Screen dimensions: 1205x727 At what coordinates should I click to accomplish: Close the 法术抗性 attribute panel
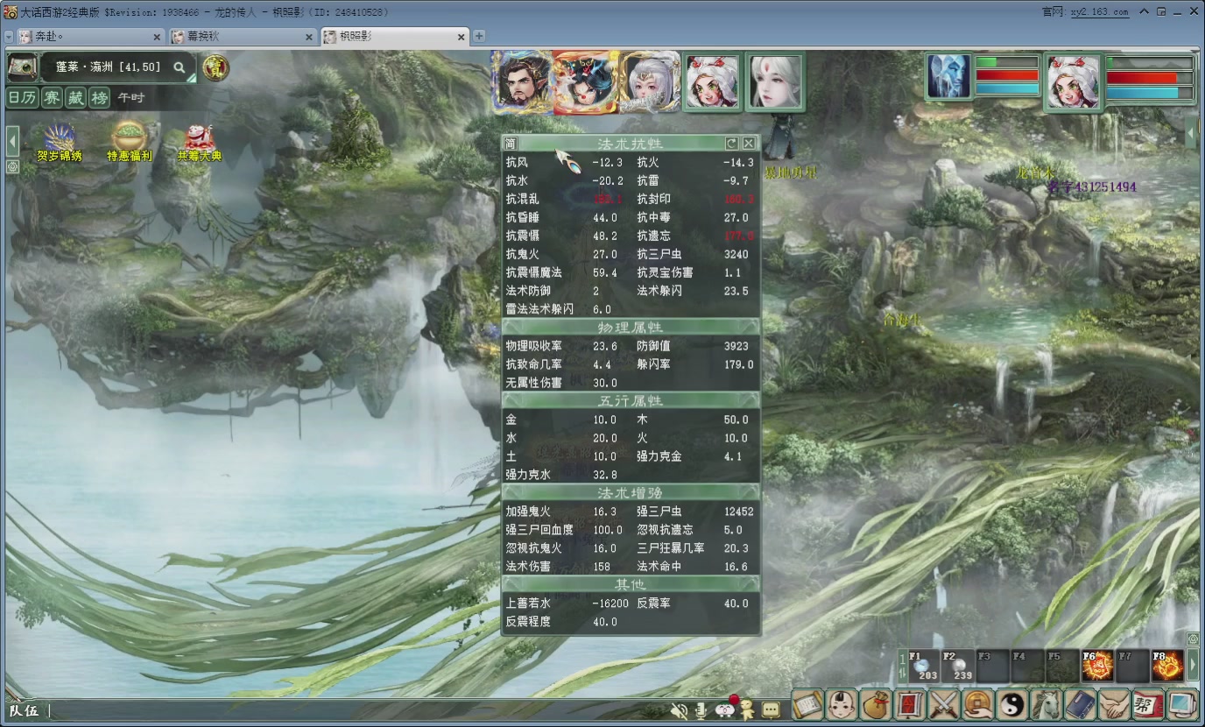(x=749, y=143)
